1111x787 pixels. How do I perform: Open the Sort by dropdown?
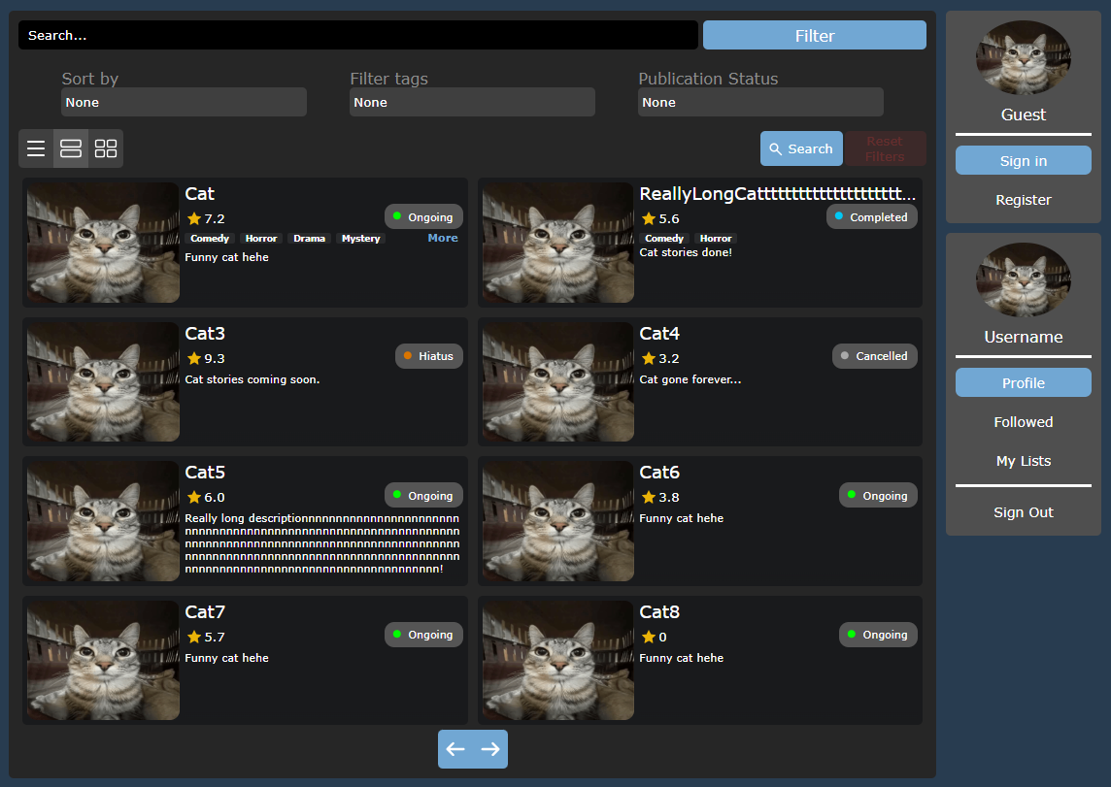(184, 102)
